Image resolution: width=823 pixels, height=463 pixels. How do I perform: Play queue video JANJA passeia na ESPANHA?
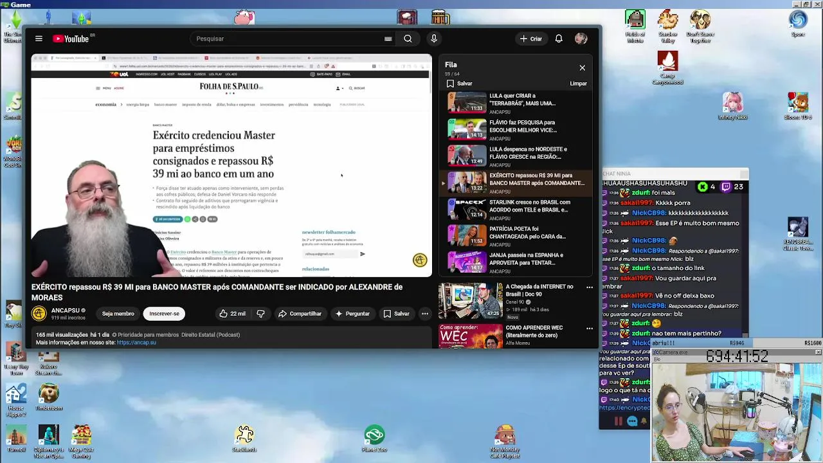click(x=516, y=262)
